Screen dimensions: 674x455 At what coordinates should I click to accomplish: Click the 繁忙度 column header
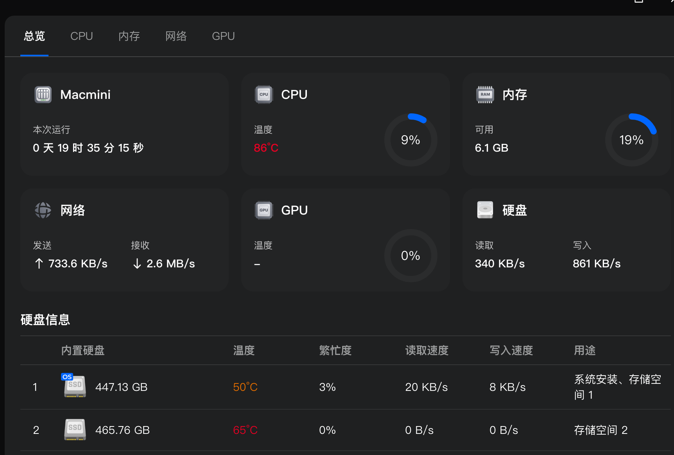tap(335, 350)
